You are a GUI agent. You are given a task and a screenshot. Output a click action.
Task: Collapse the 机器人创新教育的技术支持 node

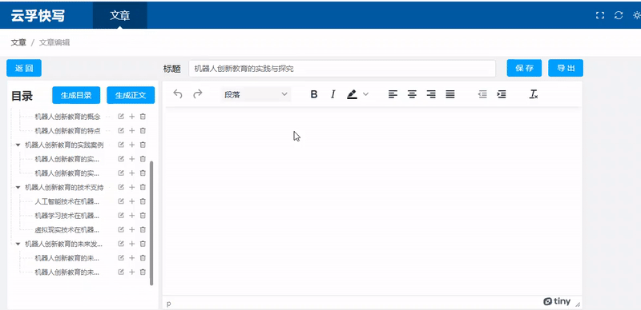point(18,187)
